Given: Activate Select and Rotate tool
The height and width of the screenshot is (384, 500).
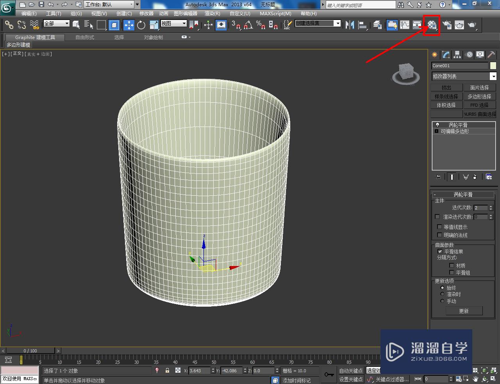Looking at the screenshot, I should (141, 25).
